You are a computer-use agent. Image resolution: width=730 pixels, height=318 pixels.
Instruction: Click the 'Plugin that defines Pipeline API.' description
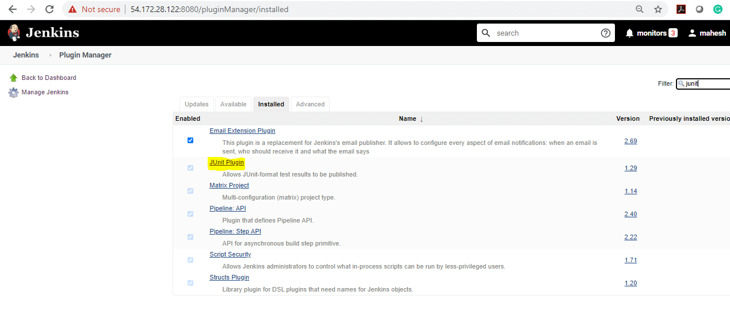pyautogui.click(x=268, y=220)
